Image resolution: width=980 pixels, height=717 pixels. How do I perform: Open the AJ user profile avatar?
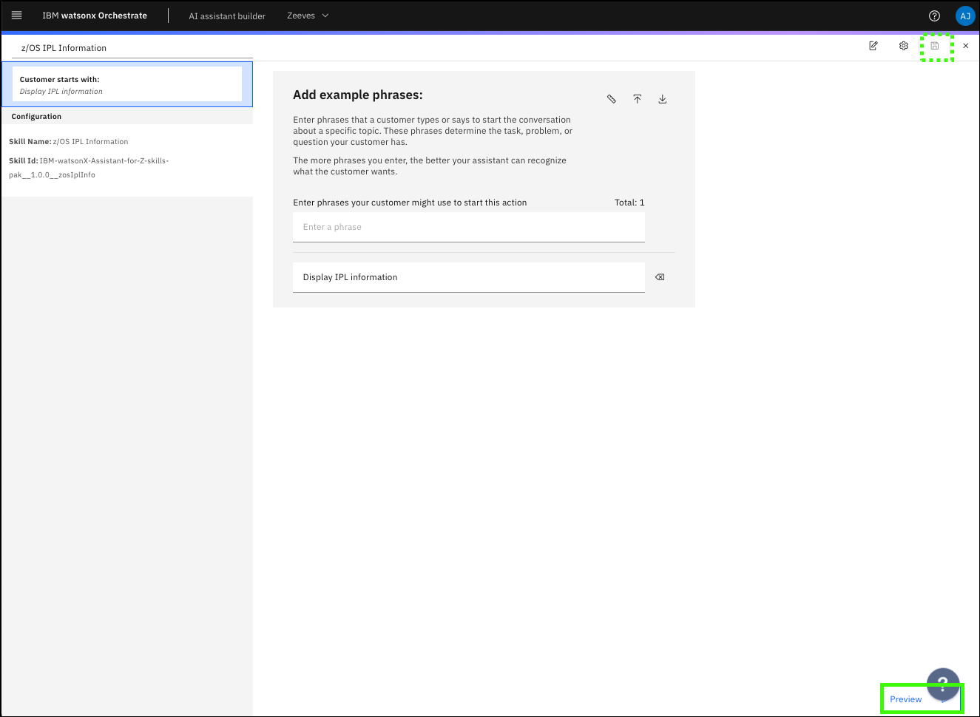[x=964, y=16]
